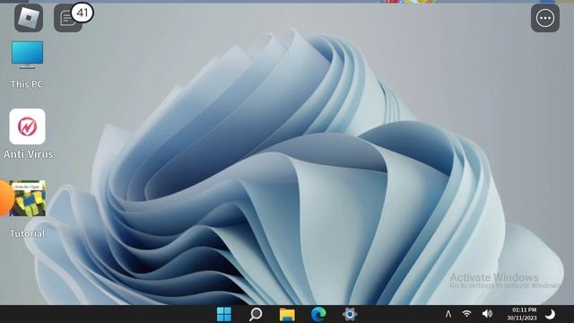Open the Wi-Fi network icon
This screenshot has height=323, width=574.
pyautogui.click(x=466, y=313)
